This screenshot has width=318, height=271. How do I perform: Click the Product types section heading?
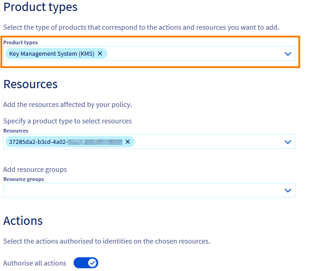(40, 7)
